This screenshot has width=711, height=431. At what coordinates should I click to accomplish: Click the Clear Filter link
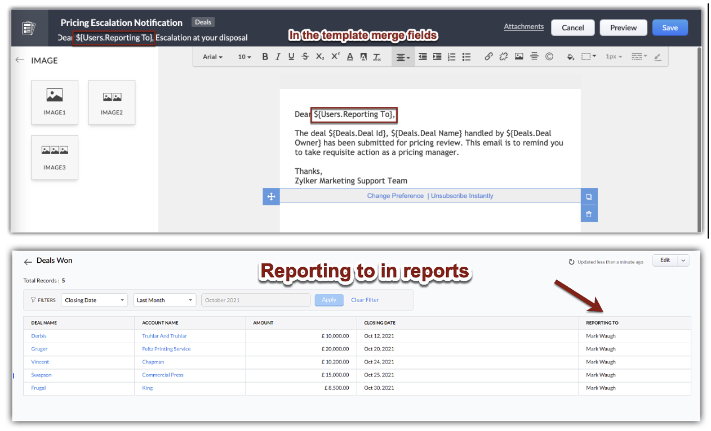[365, 300]
